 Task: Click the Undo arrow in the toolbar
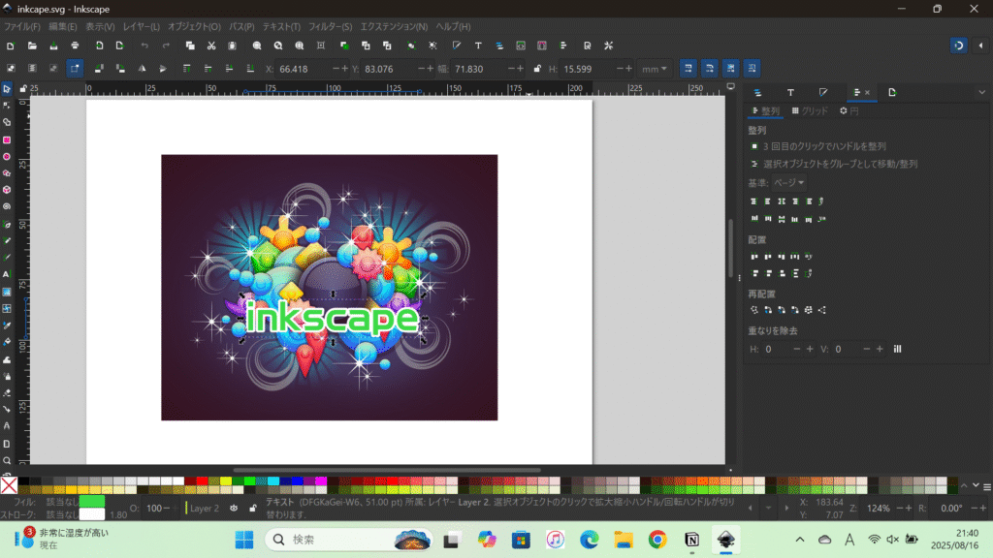pyautogui.click(x=144, y=46)
